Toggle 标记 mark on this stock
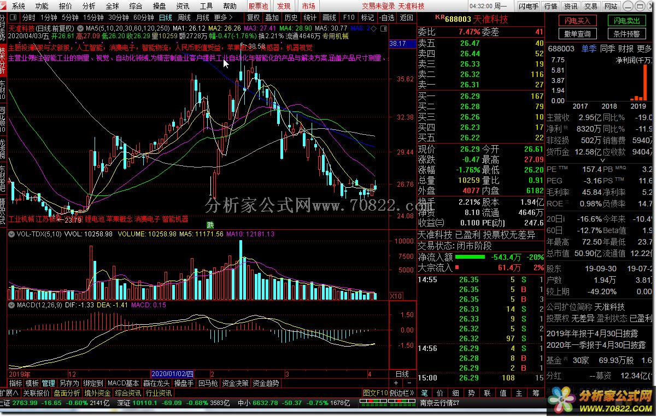Image resolution: width=657 pixels, height=417 pixels. pyautogui.click(x=367, y=17)
